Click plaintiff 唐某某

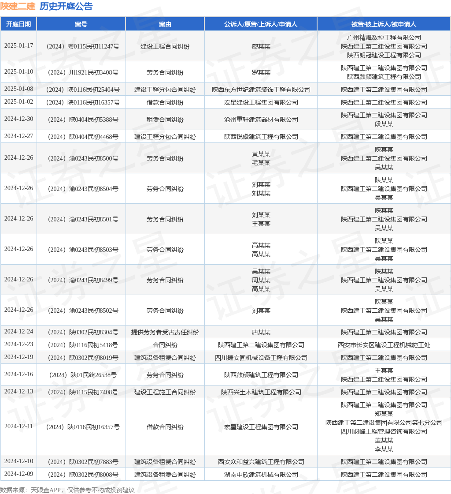click(x=261, y=332)
